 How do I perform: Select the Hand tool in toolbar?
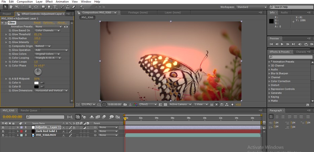pos(11,7)
